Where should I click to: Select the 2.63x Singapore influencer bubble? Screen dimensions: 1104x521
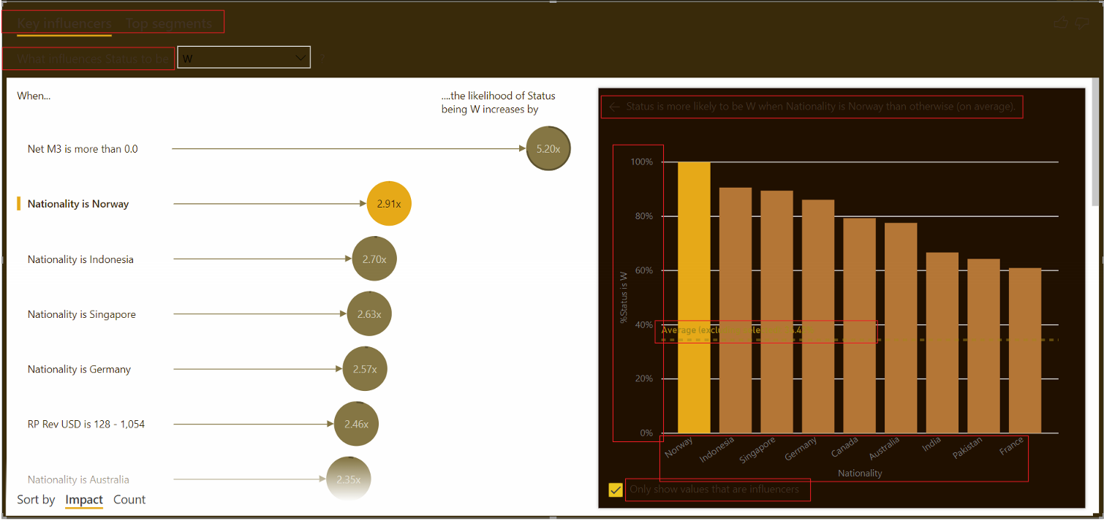(x=369, y=314)
